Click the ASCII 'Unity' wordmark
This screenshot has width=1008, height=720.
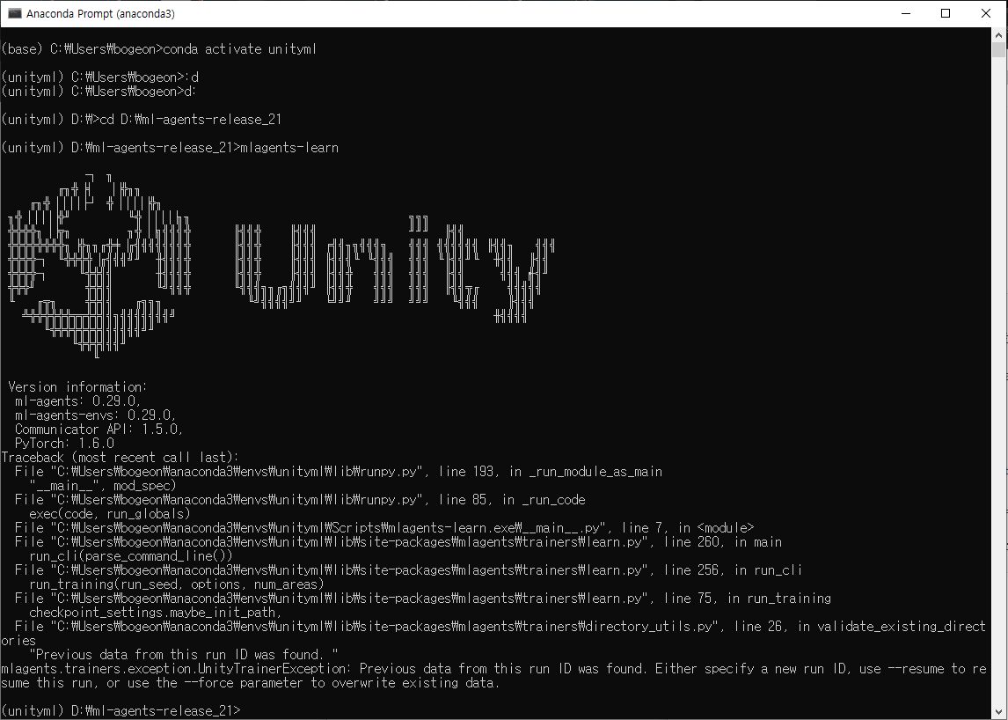[x=395, y=269]
